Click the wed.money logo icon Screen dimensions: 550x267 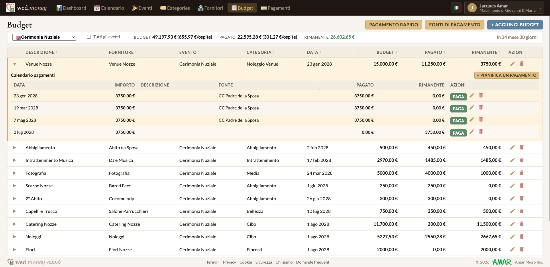[10, 8]
